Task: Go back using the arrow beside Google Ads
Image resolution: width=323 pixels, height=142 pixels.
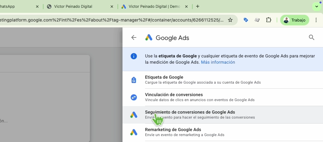Action: point(134,37)
